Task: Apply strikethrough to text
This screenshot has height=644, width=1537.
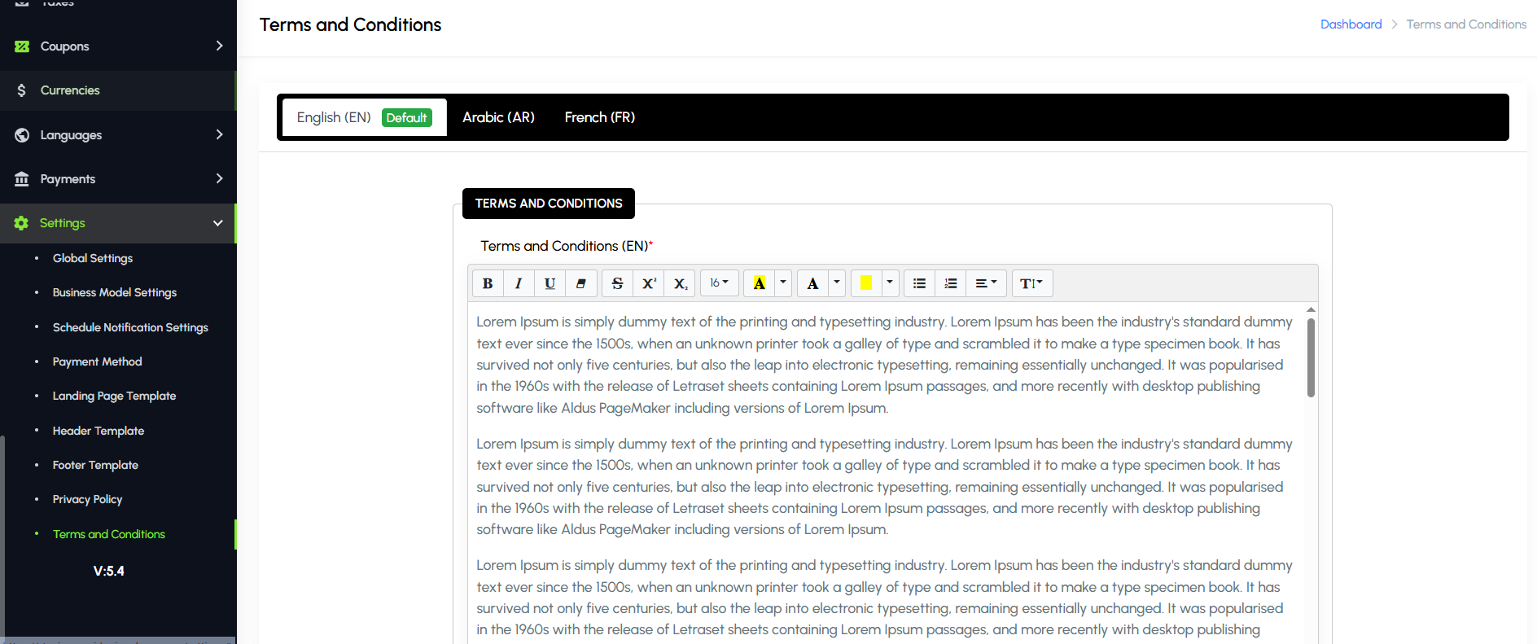Action: (617, 283)
